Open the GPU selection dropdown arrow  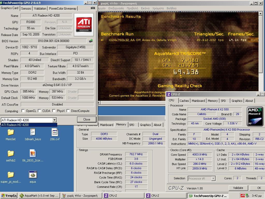tap(54, 120)
